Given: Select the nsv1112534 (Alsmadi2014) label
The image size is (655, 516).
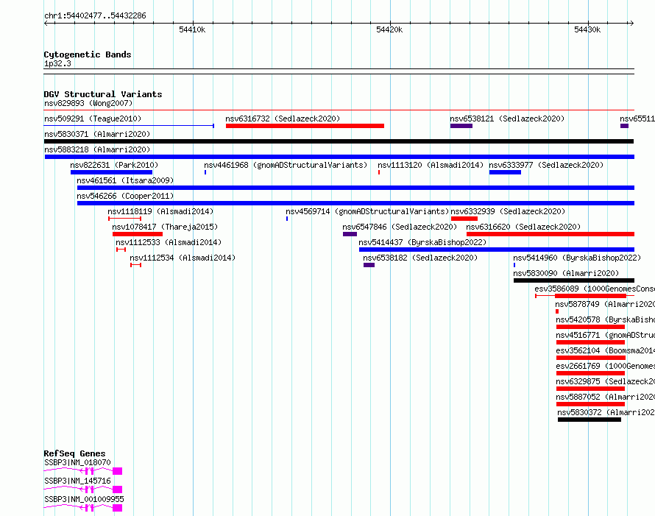Looking at the screenshot, I should pyautogui.click(x=183, y=258).
